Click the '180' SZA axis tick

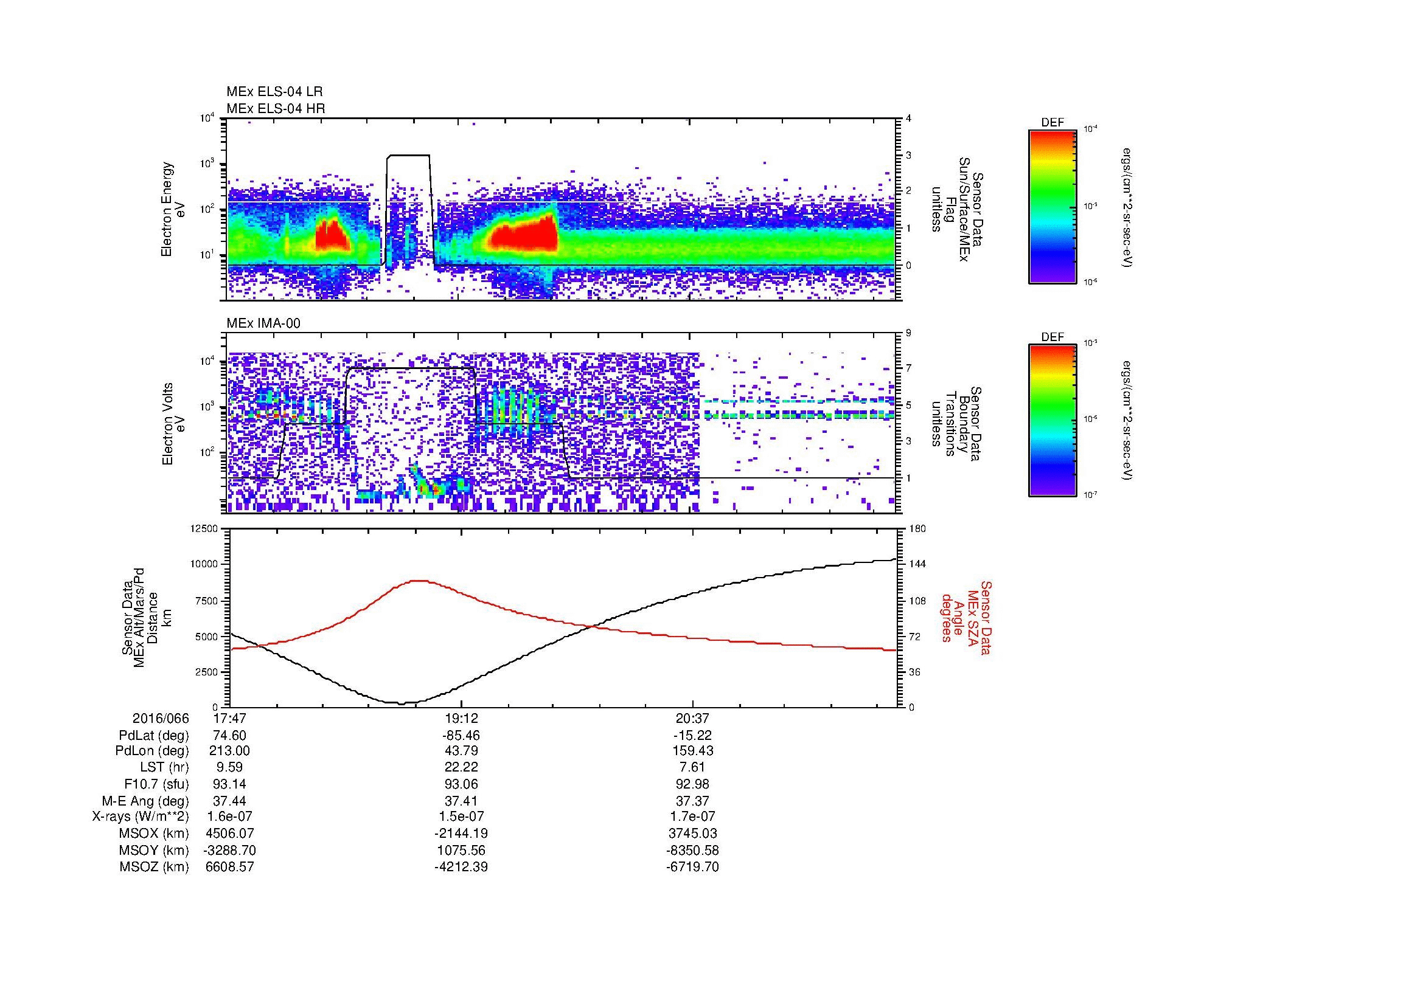917,528
